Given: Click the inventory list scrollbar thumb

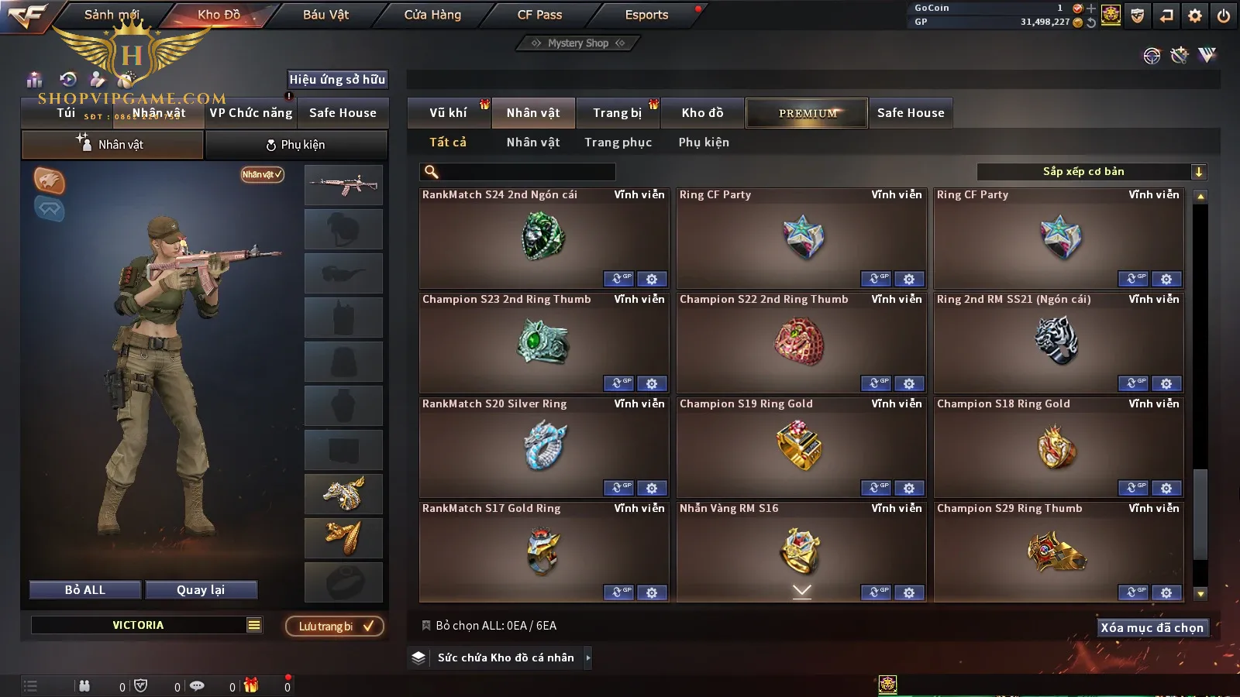Looking at the screenshot, I should (x=1200, y=514).
